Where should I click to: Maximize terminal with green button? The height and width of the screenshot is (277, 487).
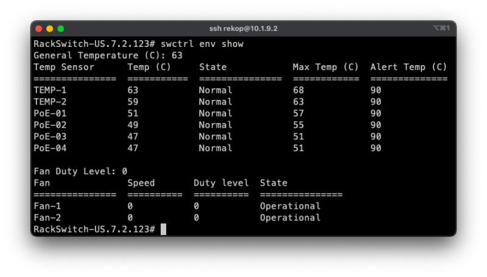[61, 29]
